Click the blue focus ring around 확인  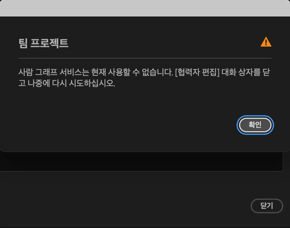[x=255, y=116]
